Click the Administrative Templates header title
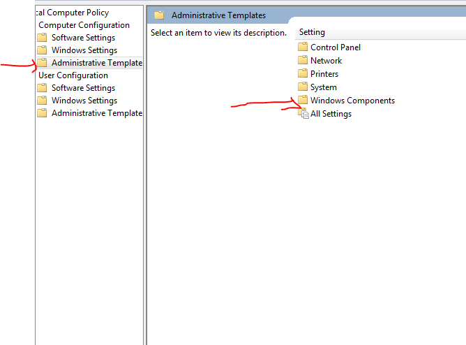This screenshot has width=466, height=345. [218, 15]
